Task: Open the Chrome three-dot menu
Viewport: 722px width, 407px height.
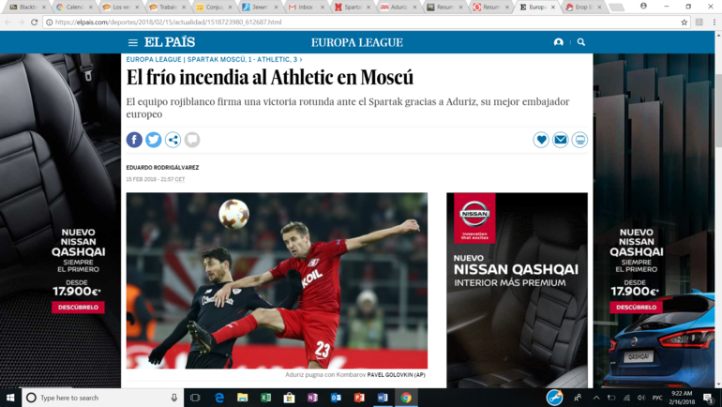Action: [714, 22]
